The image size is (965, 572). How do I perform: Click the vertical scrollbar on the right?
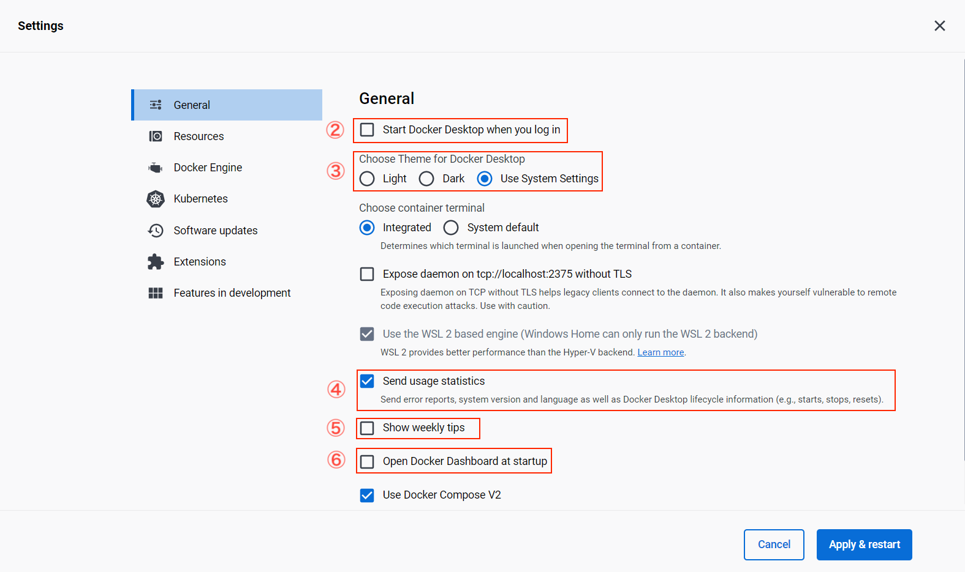pos(963,260)
